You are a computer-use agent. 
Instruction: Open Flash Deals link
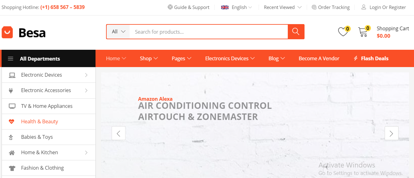371,58
